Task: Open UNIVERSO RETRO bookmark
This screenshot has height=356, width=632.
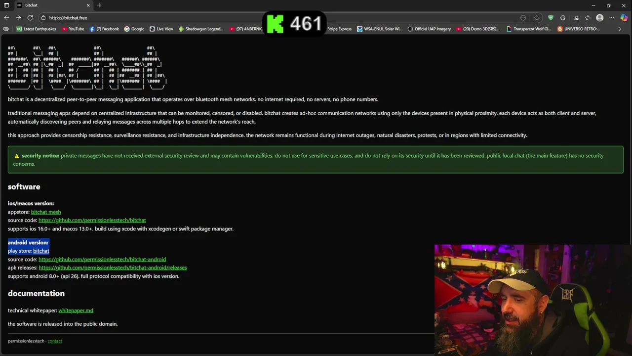Action: coord(578,29)
